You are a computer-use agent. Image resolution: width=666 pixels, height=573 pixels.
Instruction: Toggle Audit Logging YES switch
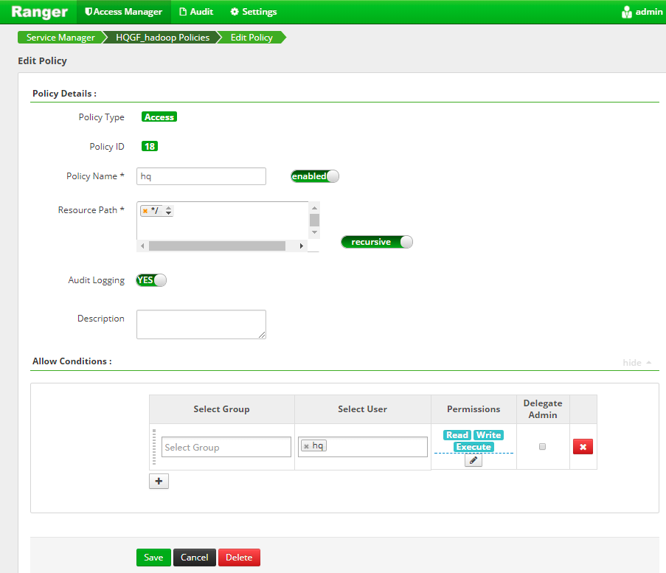[151, 280]
